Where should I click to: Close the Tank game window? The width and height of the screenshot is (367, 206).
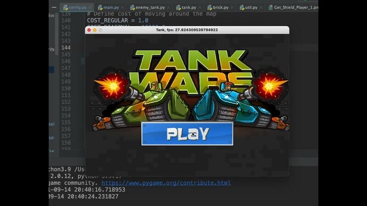click(89, 30)
